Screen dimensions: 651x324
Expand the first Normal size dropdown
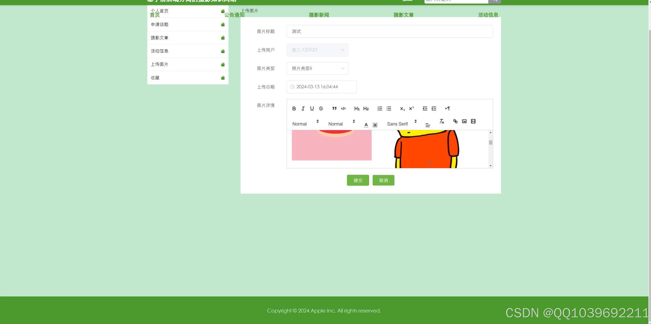pyautogui.click(x=305, y=124)
